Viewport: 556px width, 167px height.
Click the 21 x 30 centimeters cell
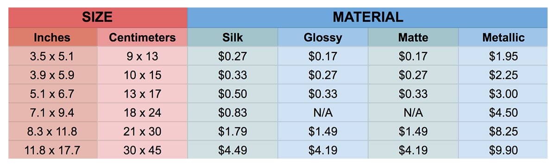143,131
